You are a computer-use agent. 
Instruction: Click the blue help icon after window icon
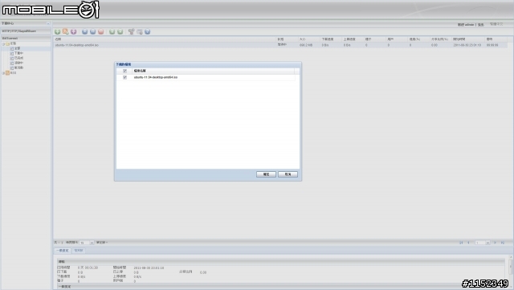tap(148, 32)
